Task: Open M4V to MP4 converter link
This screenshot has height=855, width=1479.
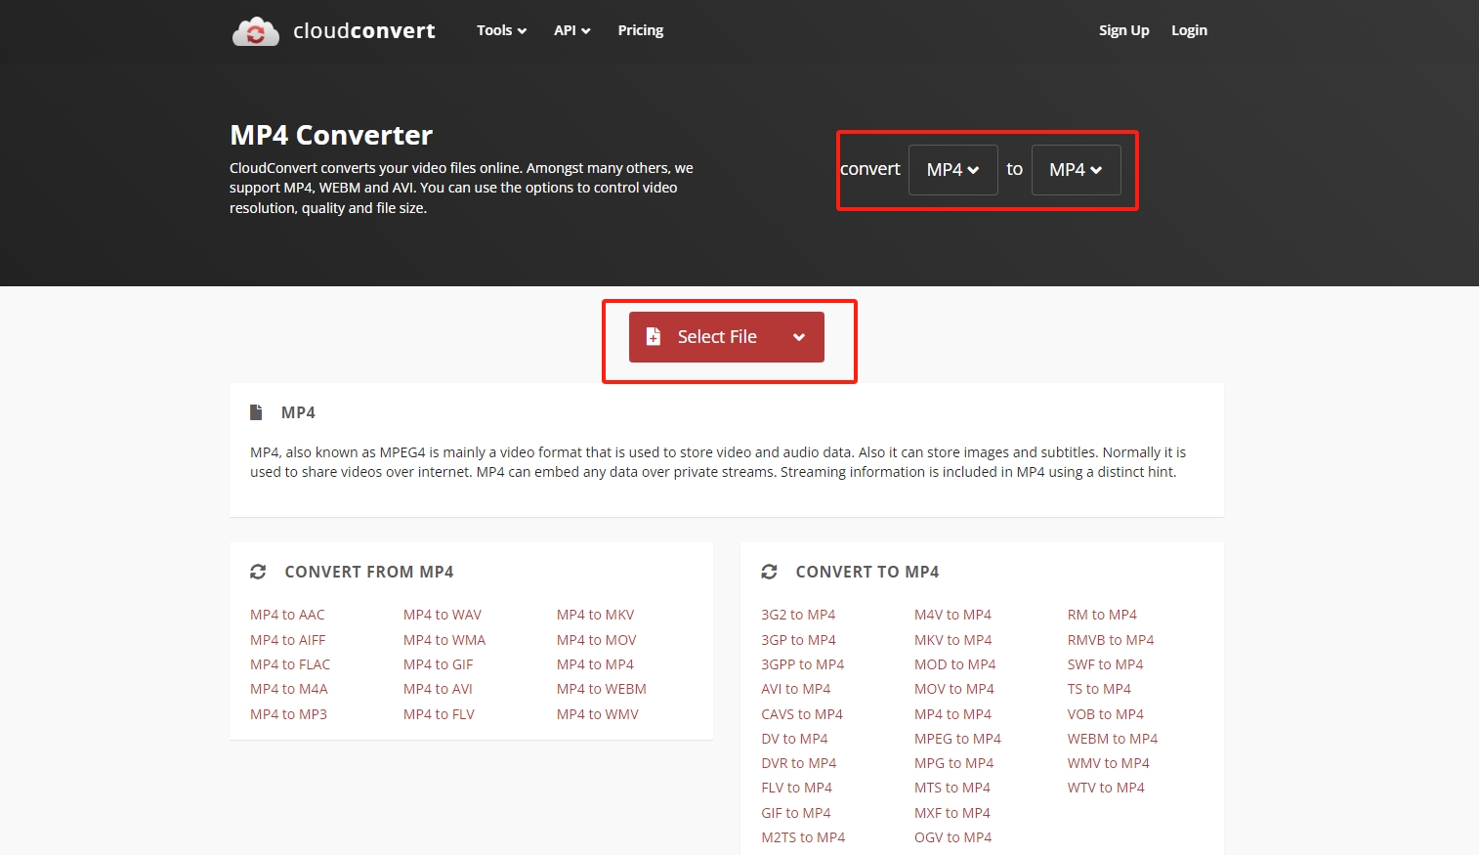Action: pyautogui.click(x=952, y=615)
